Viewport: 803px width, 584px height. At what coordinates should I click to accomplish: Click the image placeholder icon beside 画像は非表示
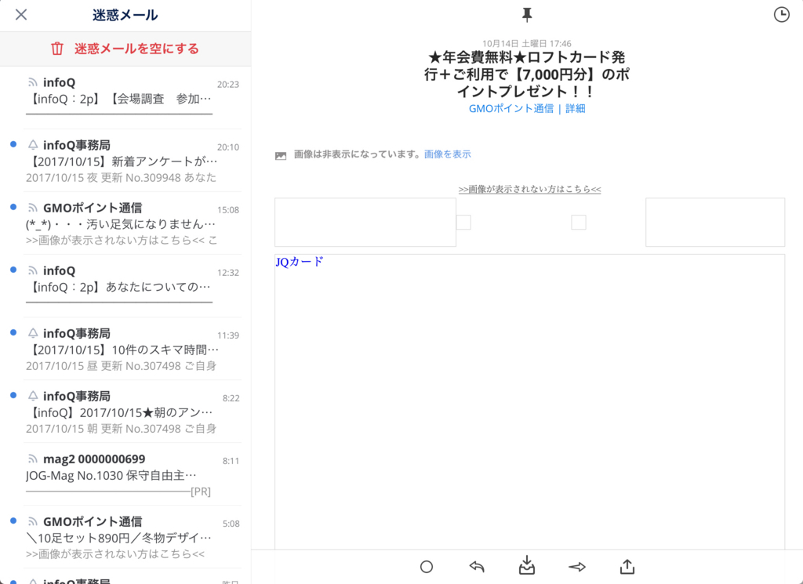pyautogui.click(x=281, y=155)
